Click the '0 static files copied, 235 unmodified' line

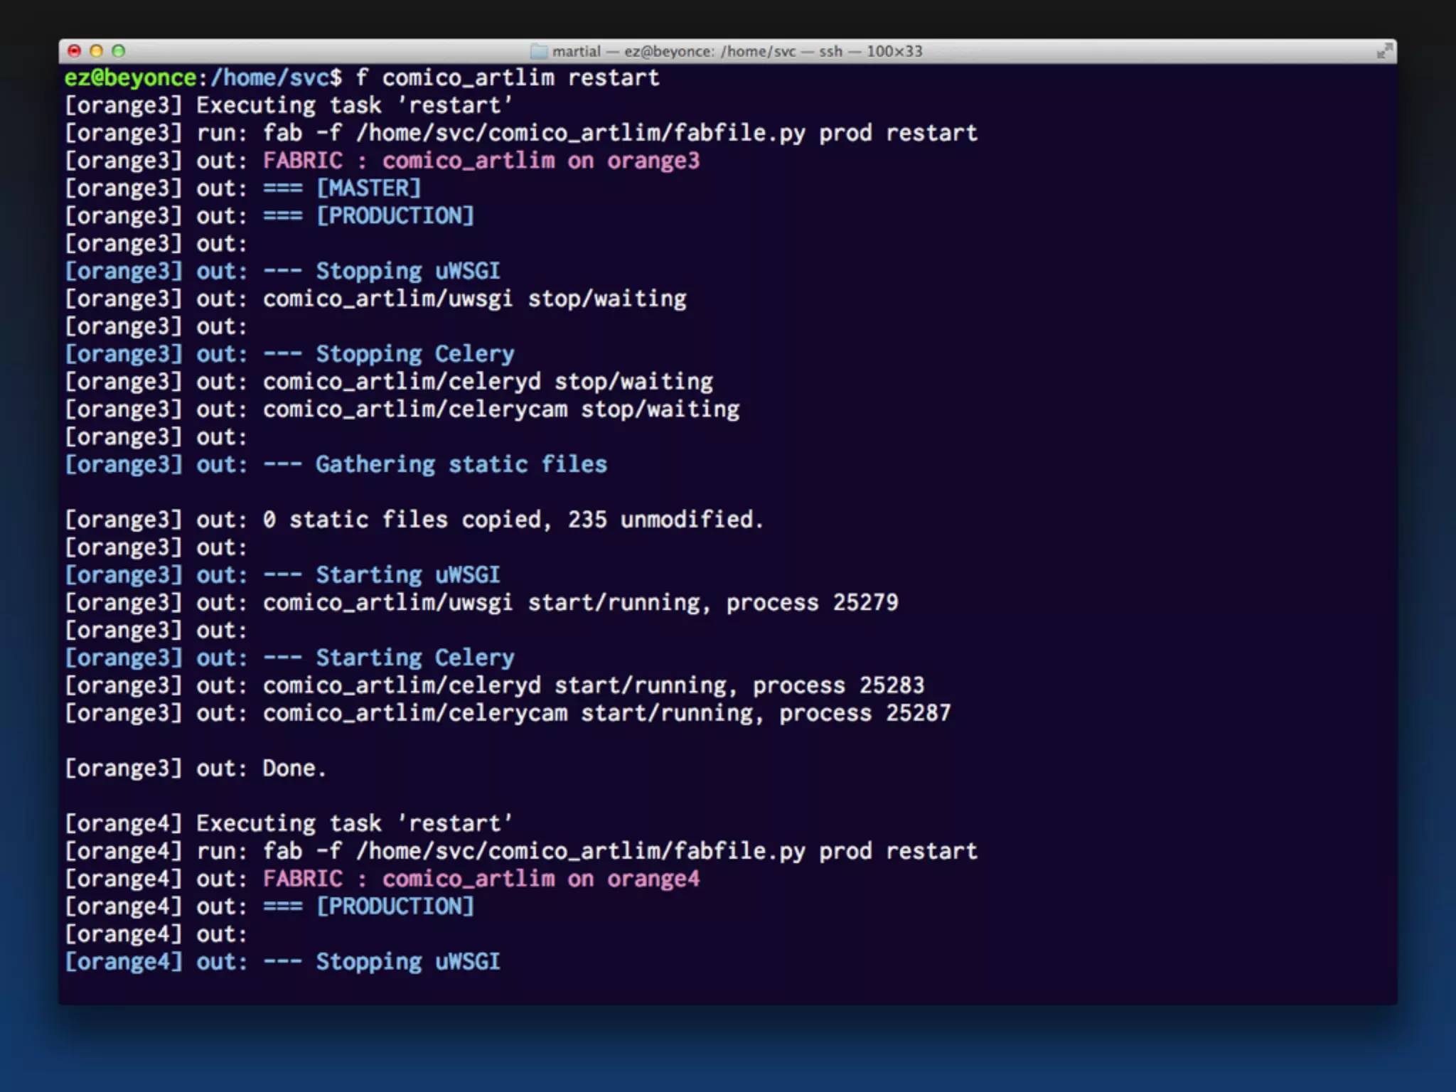512,520
